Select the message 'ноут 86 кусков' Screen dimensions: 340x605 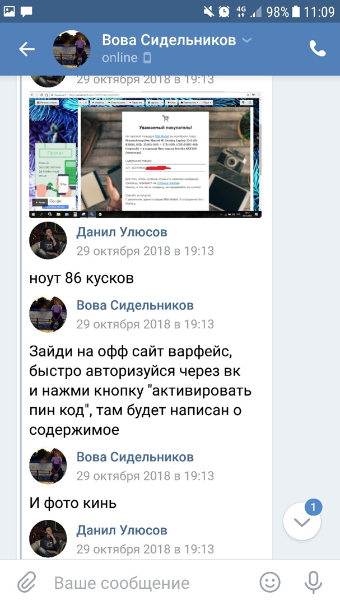(81, 278)
